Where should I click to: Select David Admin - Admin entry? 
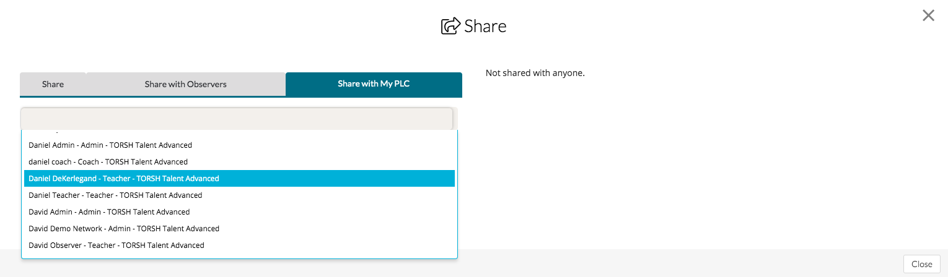(109, 212)
